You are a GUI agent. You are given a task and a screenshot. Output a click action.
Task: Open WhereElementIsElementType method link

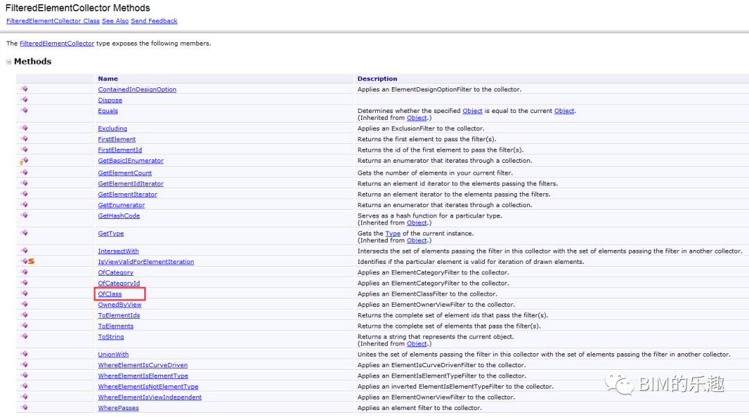pyautogui.click(x=143, y=376)
